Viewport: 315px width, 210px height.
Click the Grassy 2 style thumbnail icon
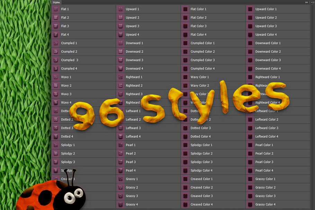coord(120,188)
